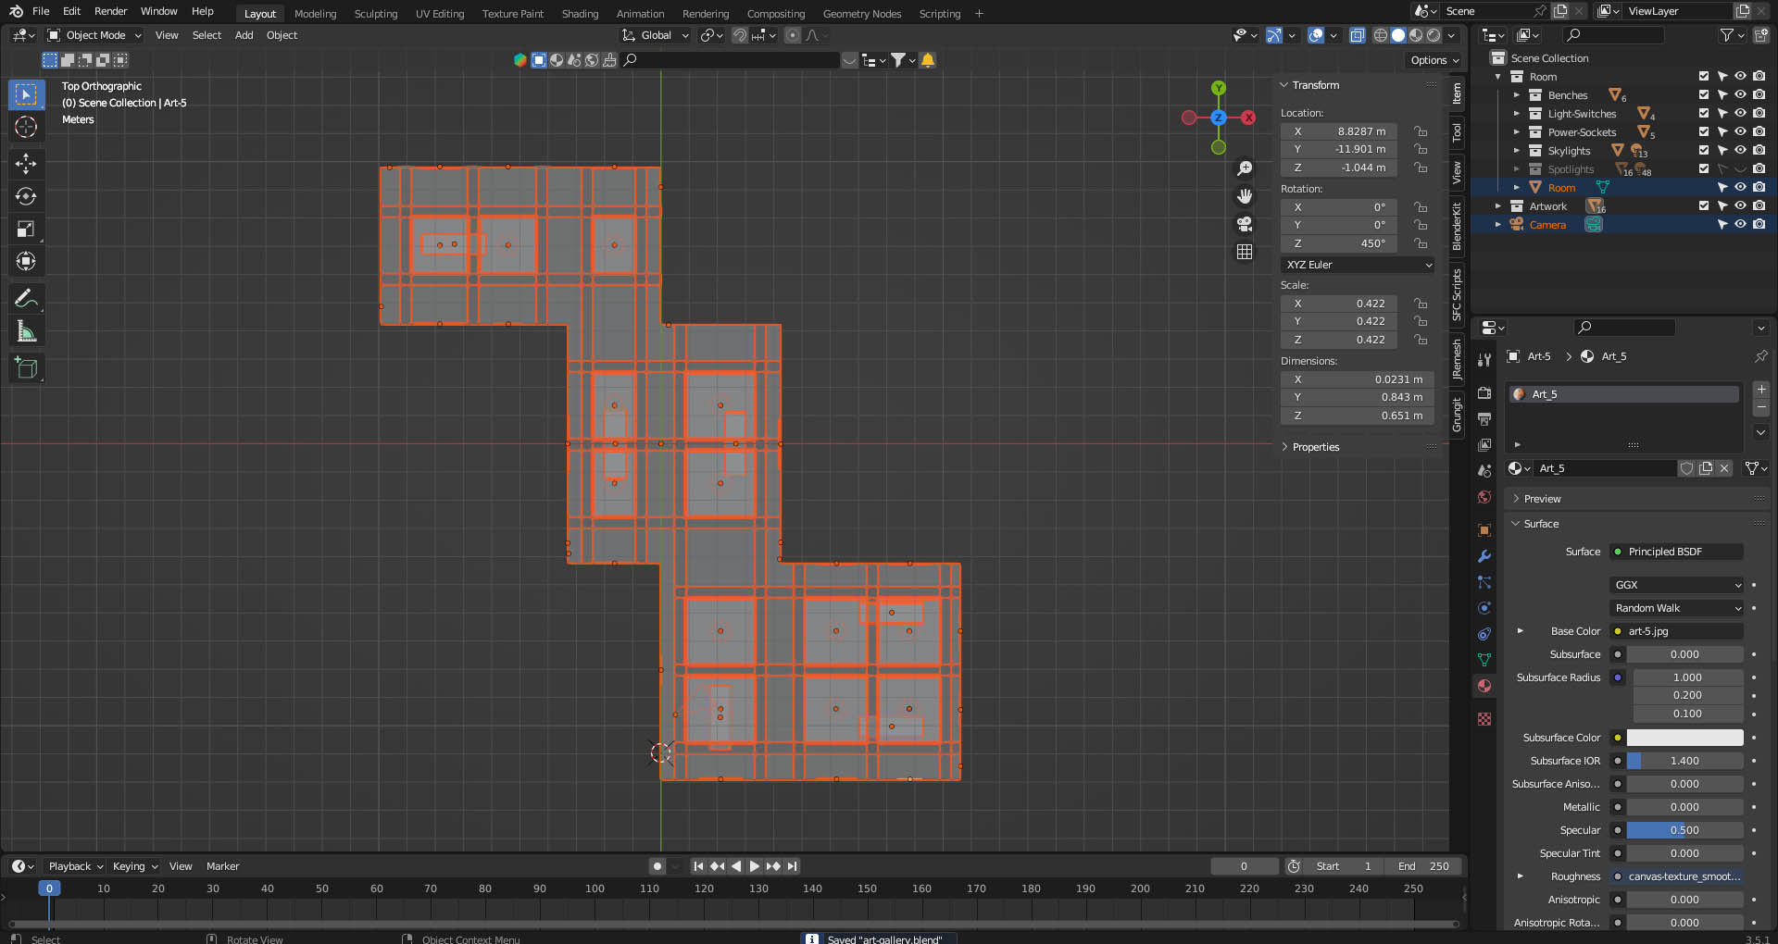Image resolution: width=1778 pixels, height=944 pixels.
Task: Jump to timeline start frame button
Action: [x=698, y=866]
